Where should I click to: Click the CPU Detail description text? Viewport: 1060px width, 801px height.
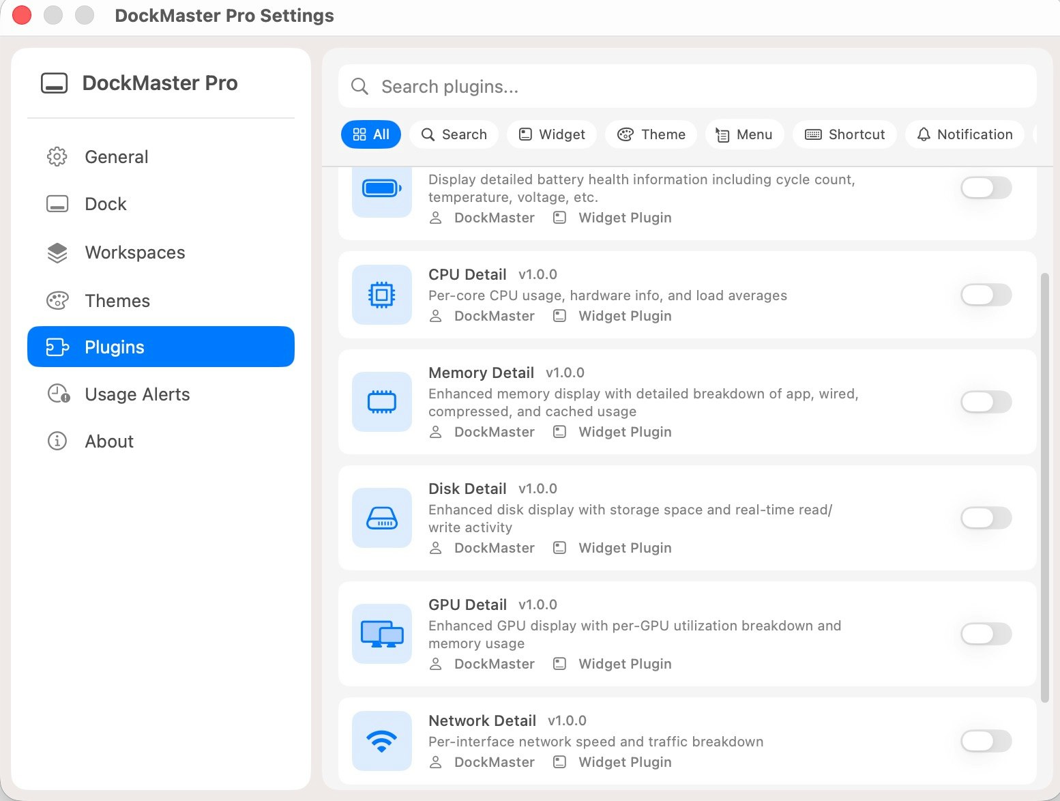(x=608, y=295)
